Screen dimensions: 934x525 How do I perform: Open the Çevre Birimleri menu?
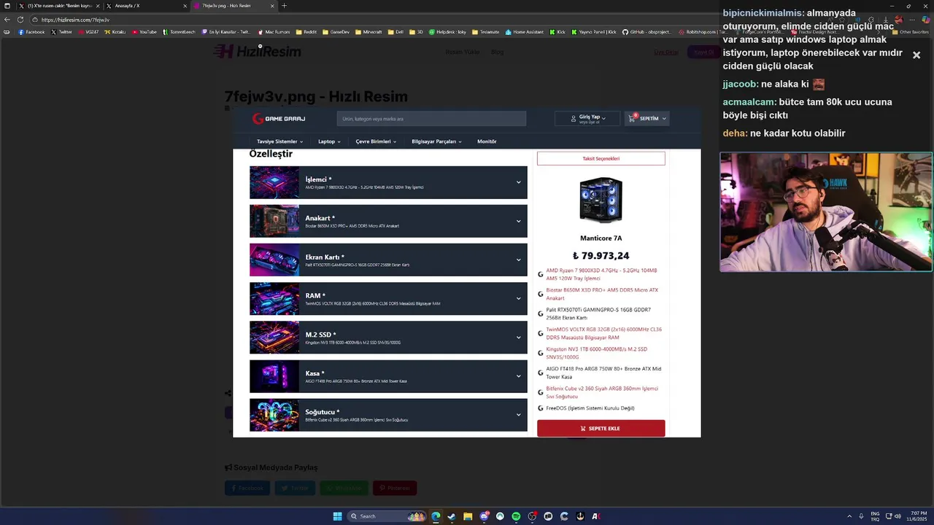click(x=376, y=141)
